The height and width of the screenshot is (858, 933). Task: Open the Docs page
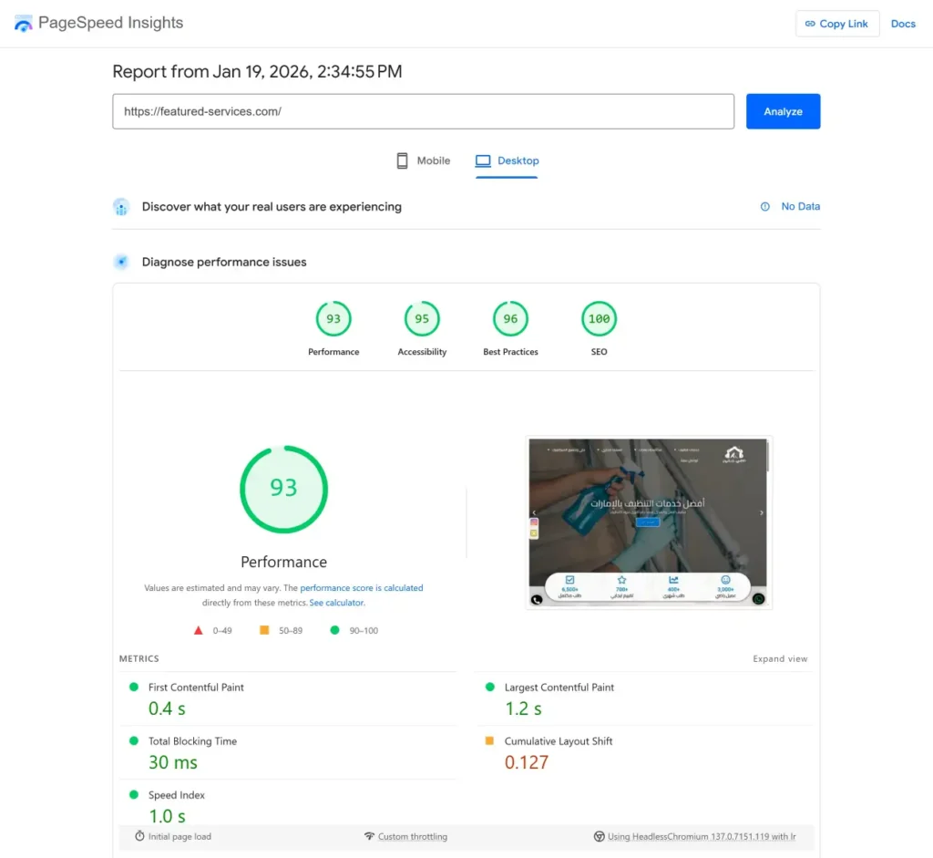[x=903, y=23]
